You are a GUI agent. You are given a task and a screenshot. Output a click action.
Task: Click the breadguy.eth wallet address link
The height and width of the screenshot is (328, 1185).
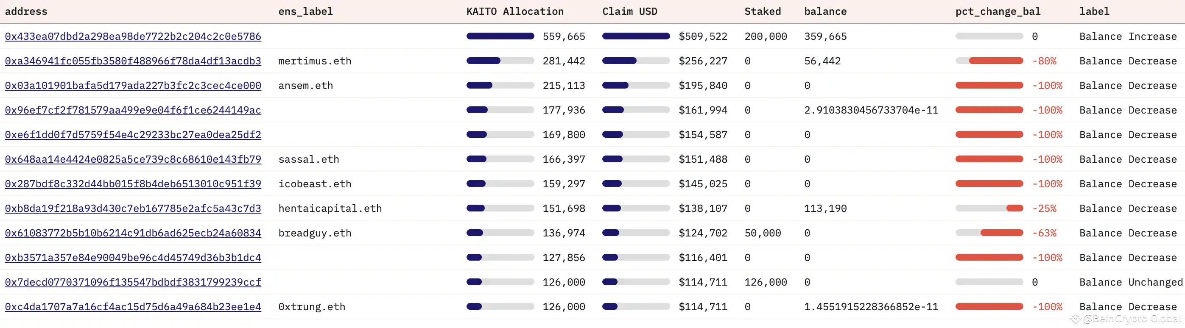pos(133,233)
